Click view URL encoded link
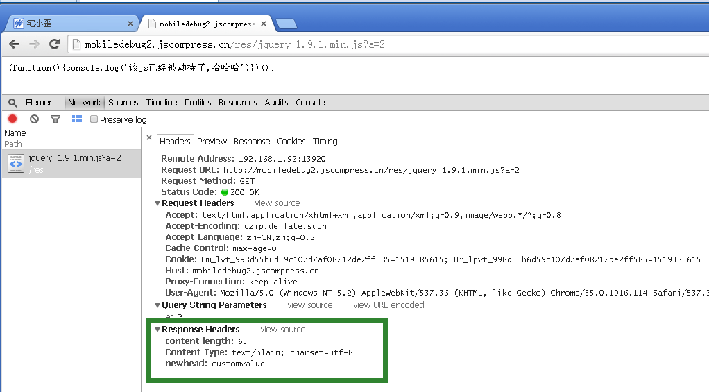Image resolution: width=709 pixels, height=392 pixels. [388, 305]
